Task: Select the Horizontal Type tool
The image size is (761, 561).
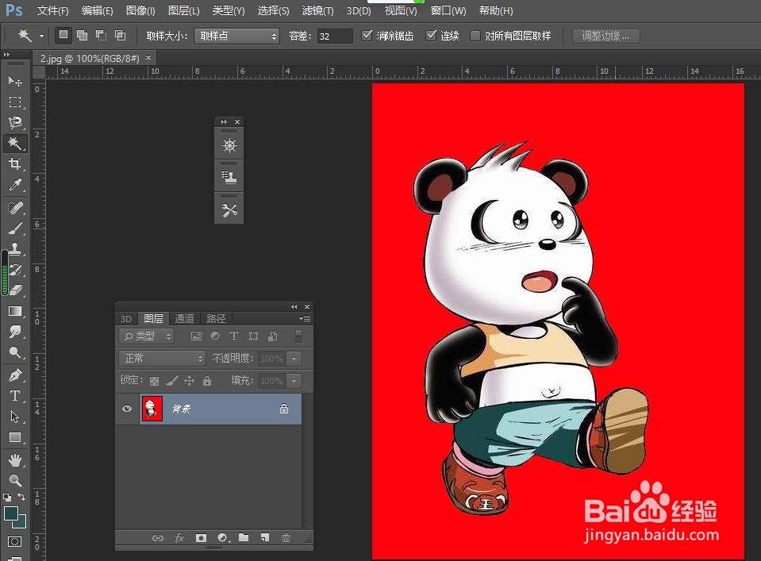Action: (x=15, y=394)
